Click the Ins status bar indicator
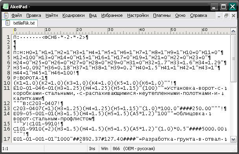The image size is (239, 154). (92, 149)
